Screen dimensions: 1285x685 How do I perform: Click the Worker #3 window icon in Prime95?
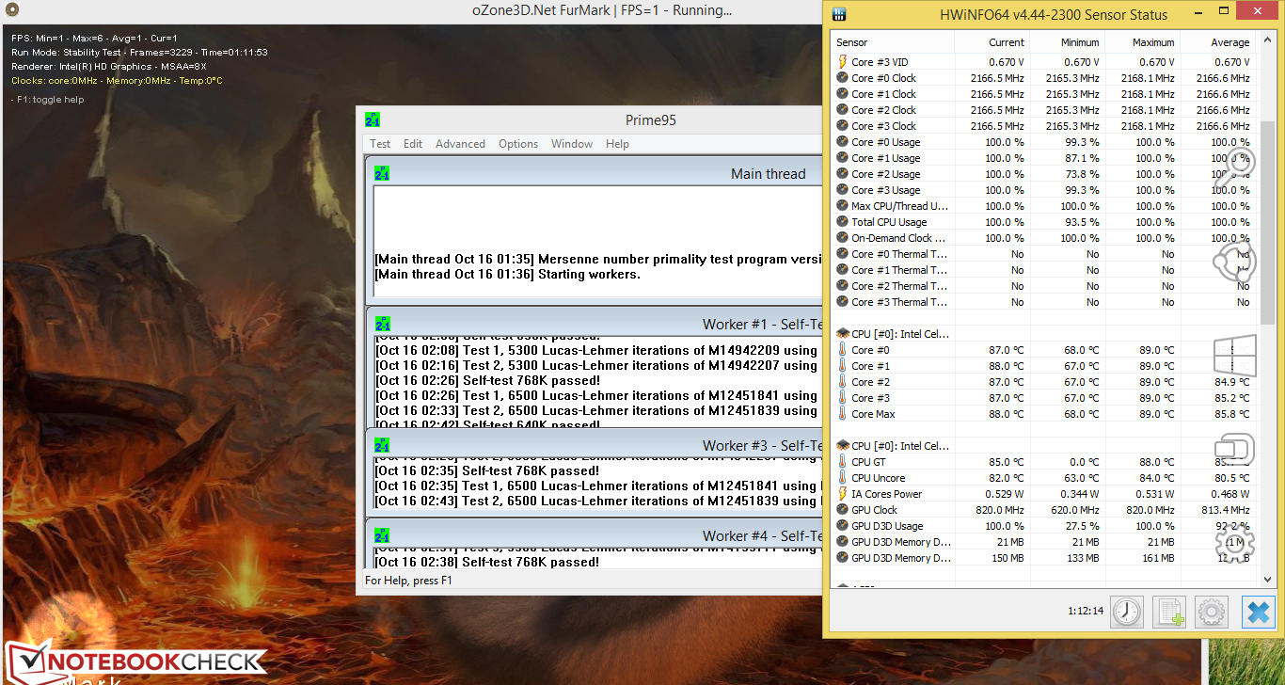pyautogui.click(x=382, y=445)
